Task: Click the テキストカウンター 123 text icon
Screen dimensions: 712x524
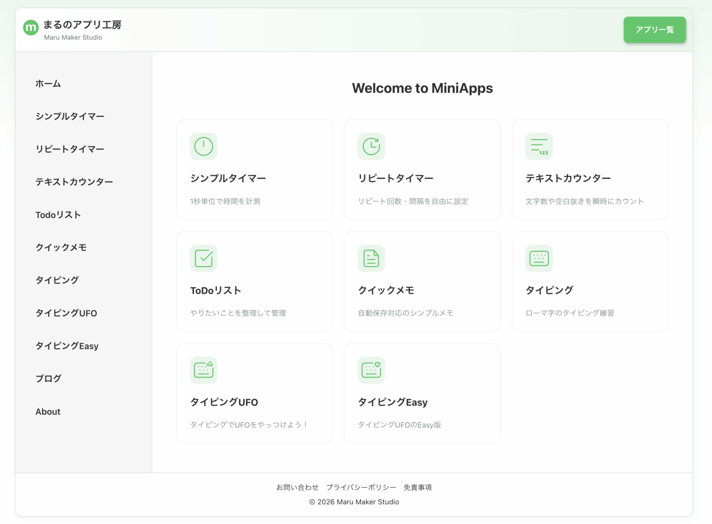Action: [x=539, y=146]
